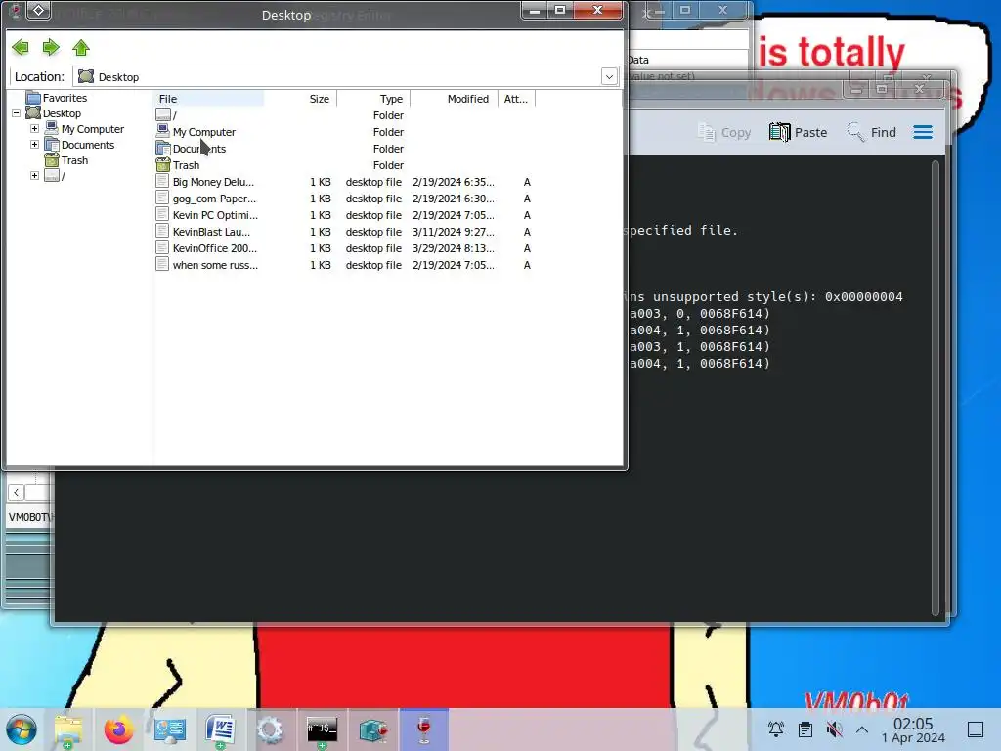The width and height of the screenshot is (1001, 751).
Task: Switch to the terminal taskbar icon
Action: (322, 729)
